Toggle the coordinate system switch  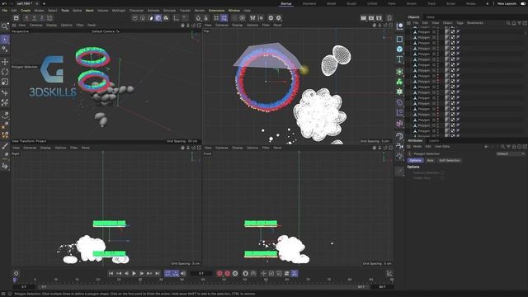[x=49, y=18]
